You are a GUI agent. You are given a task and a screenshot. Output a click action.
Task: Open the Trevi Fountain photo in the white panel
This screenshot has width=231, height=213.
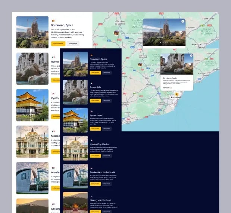tap(32, 69)
